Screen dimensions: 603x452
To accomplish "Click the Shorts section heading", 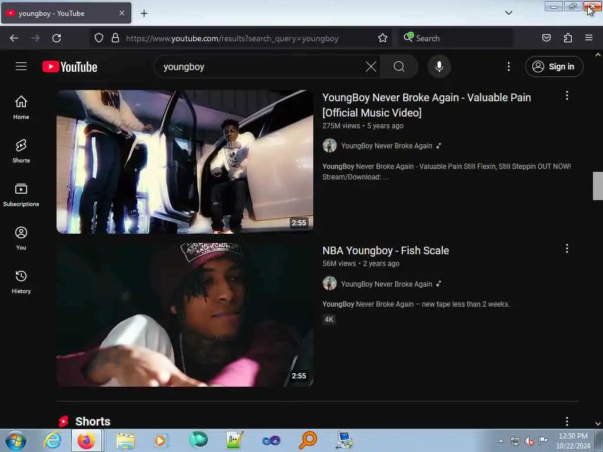I will pos(92,421).
